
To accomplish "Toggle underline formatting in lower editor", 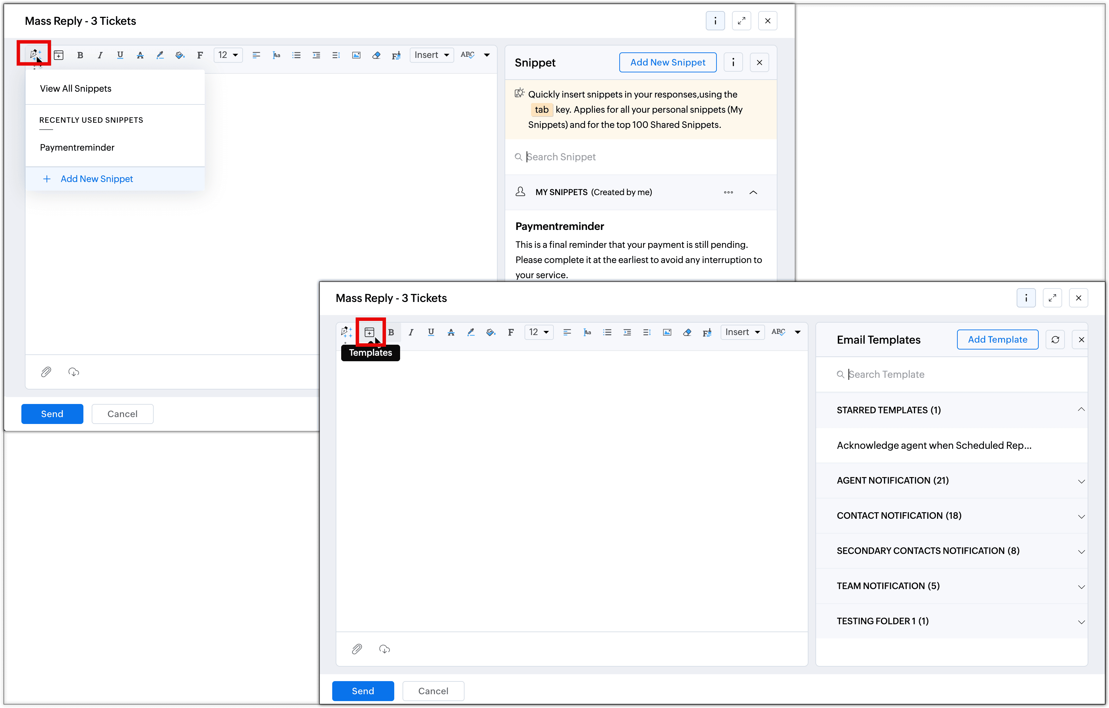I will 431,332.
